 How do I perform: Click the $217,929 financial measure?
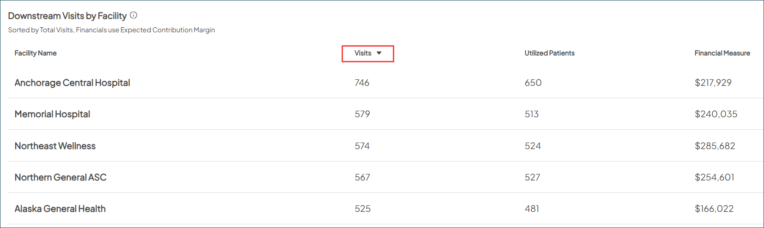click(x=713, y=83)
